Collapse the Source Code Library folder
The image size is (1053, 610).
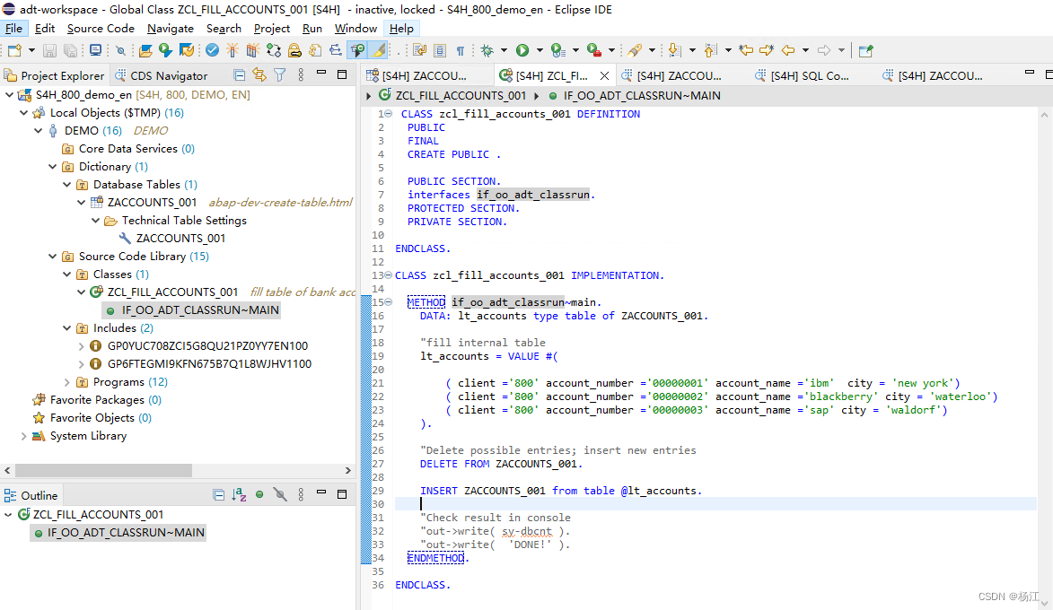click(x=53, y=257)
